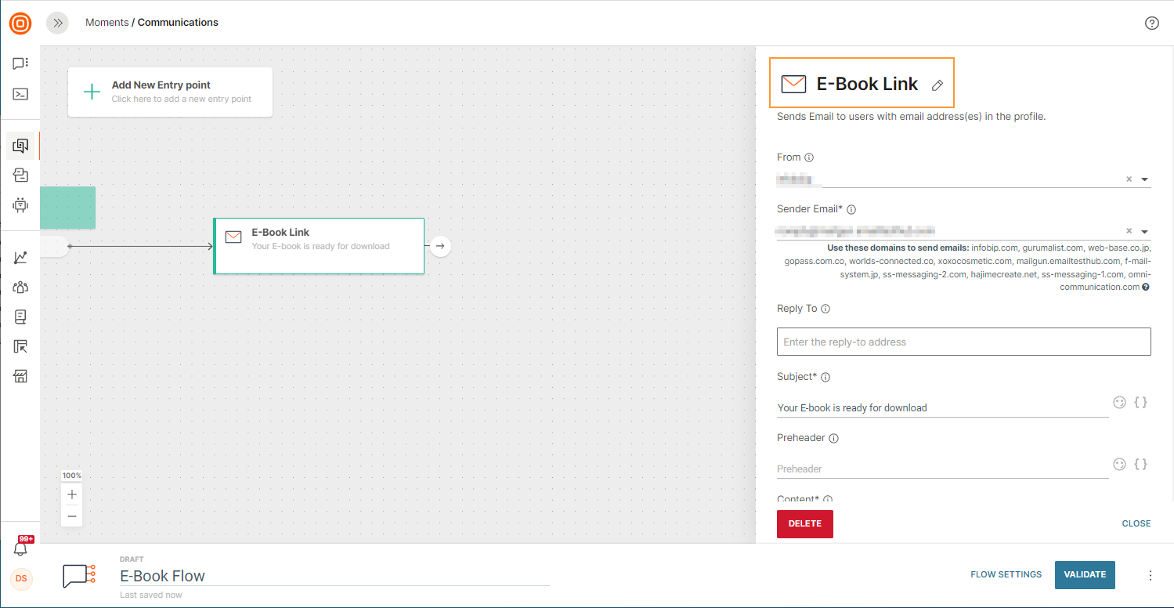Screen dimensions: 1174x608
Task: Insert placeholder braces in Subject field
Action: point(1141,402)
